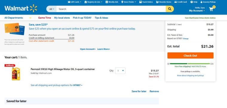Open Grocery Pickup from top bar

(208, 2)
